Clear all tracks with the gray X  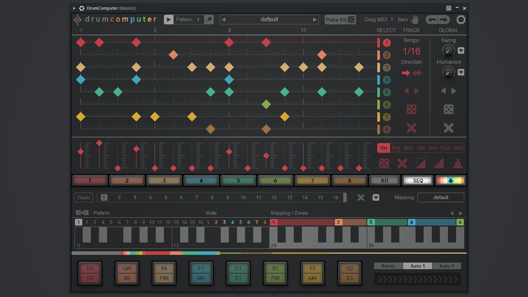click(x=448, y=128)
